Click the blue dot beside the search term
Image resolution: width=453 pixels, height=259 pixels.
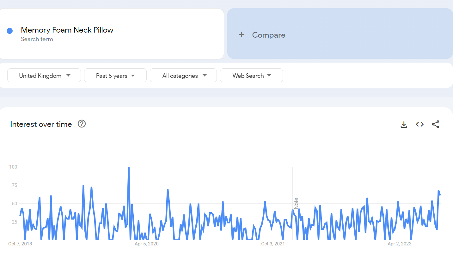pos(10,31)
